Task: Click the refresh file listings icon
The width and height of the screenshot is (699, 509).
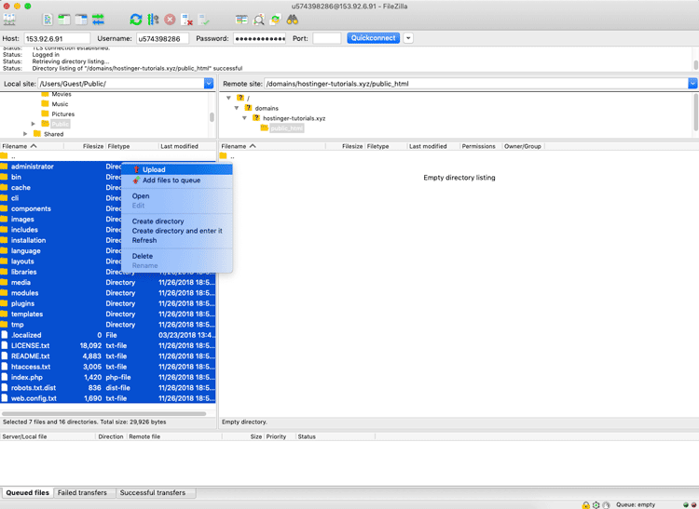Action: tap(136, 19)
